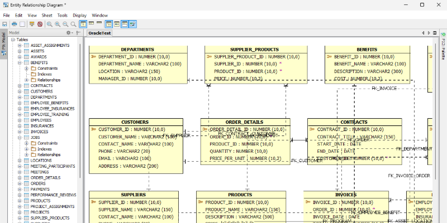Image resolution: width=447 pixels, height=223 pixels.
Task: Toggle the full table detail display mode
Action: coord(83,24)
